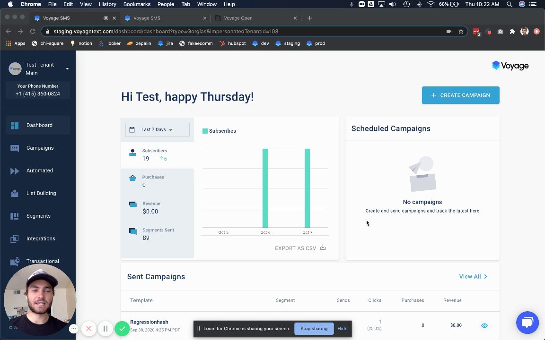This screenshot has height=340, width=545.
Task: Open the notion bookmark
Action: pos(81,43)
